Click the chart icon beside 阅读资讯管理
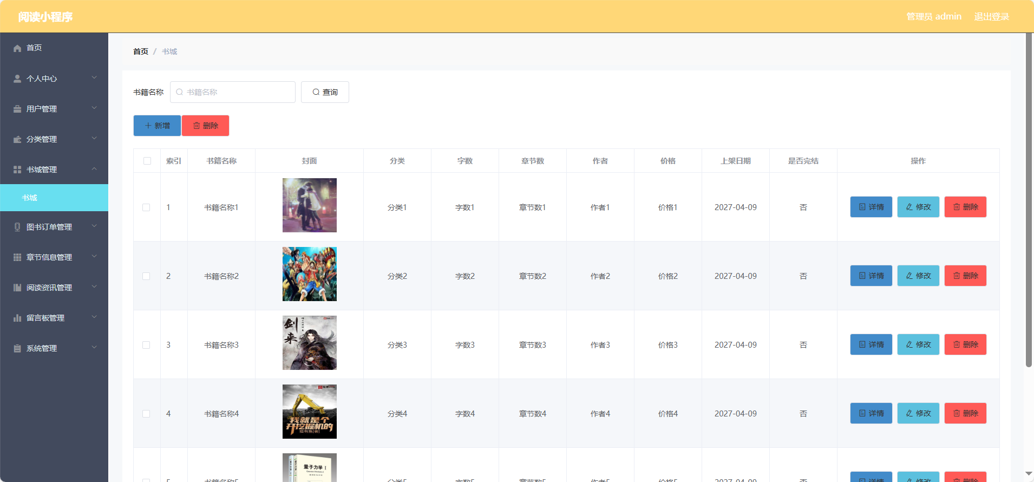This screenshot has height=482, width=1034. point(17,288)
